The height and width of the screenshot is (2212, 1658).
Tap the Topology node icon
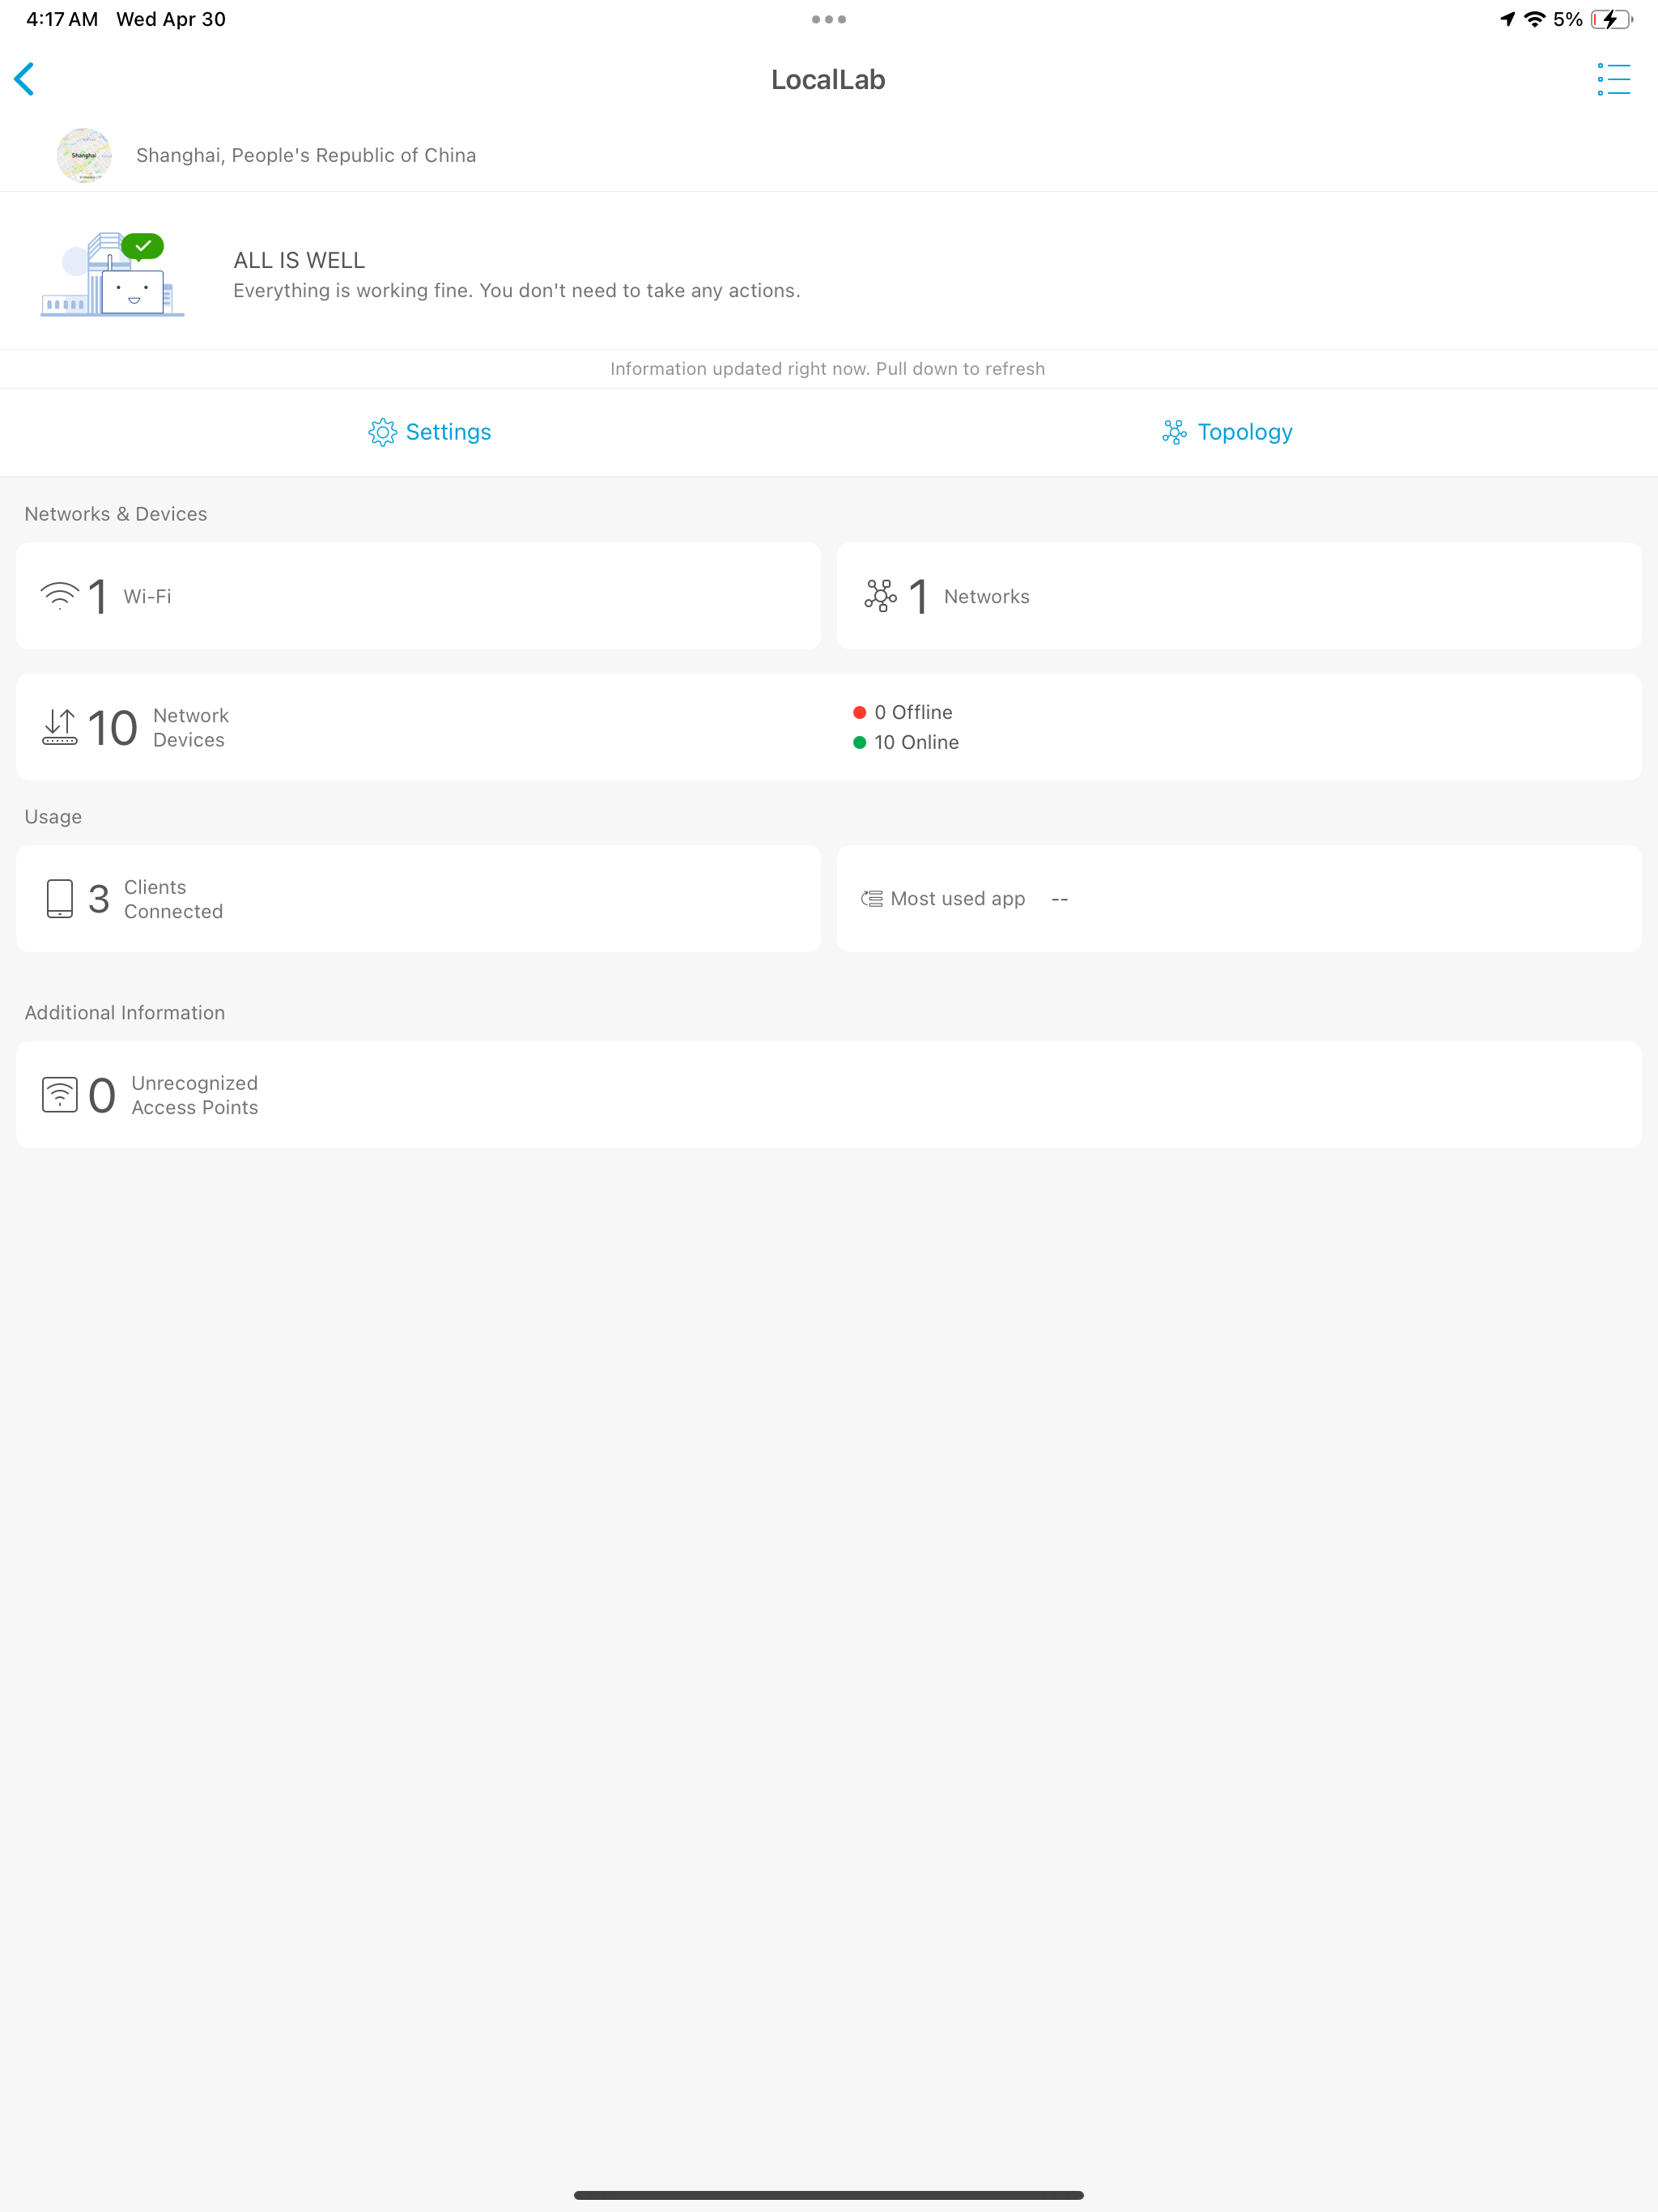[x=1174, y=432]
